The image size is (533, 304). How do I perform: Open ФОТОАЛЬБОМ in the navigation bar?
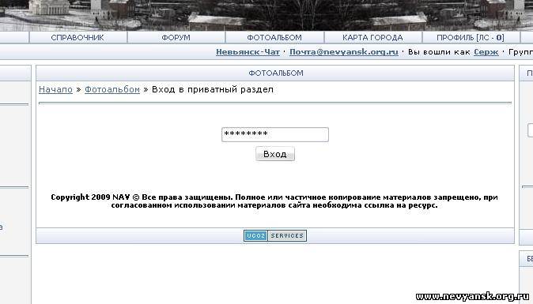(274, 37)
